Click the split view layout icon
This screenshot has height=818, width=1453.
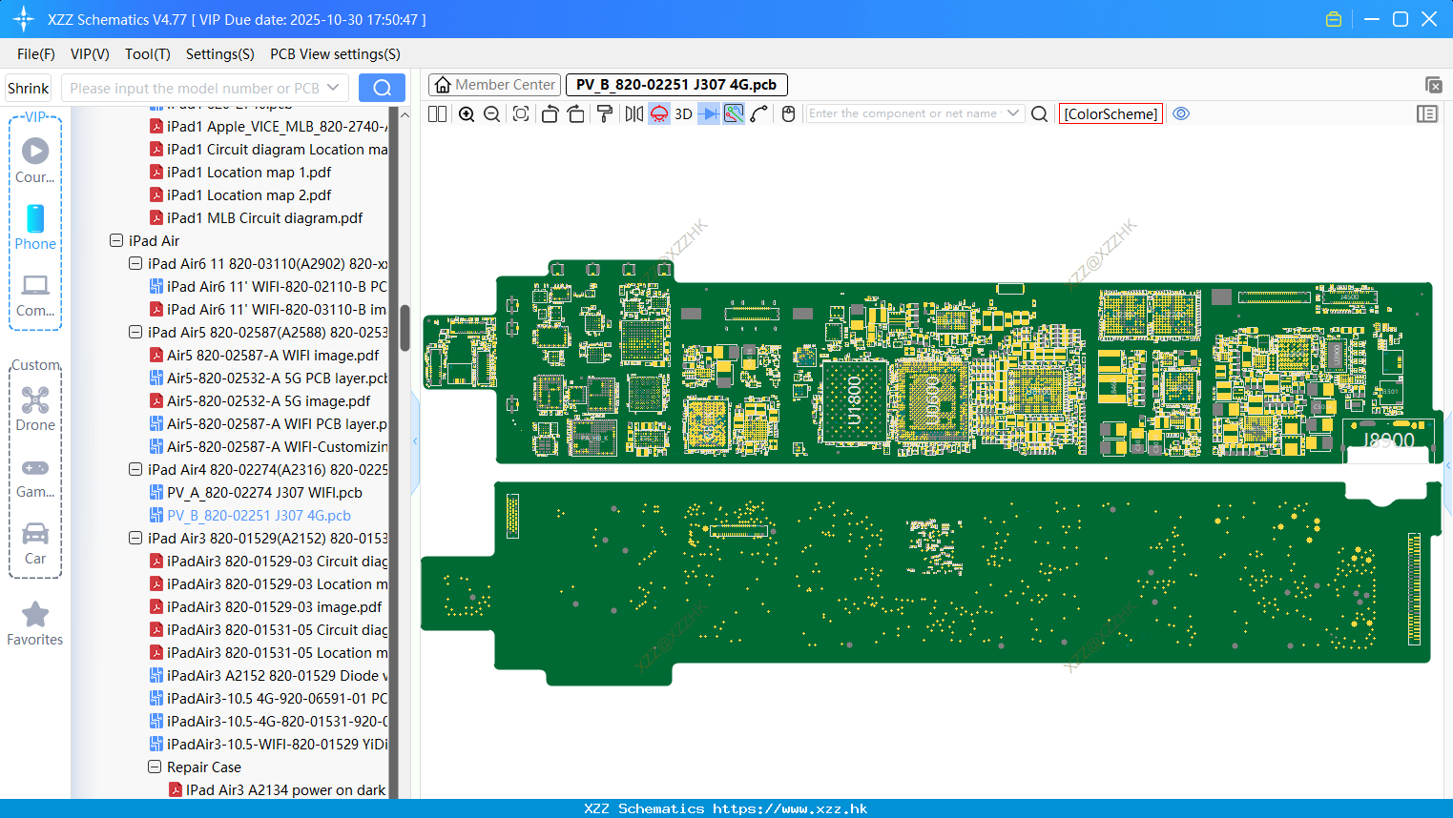click(437, 113)
